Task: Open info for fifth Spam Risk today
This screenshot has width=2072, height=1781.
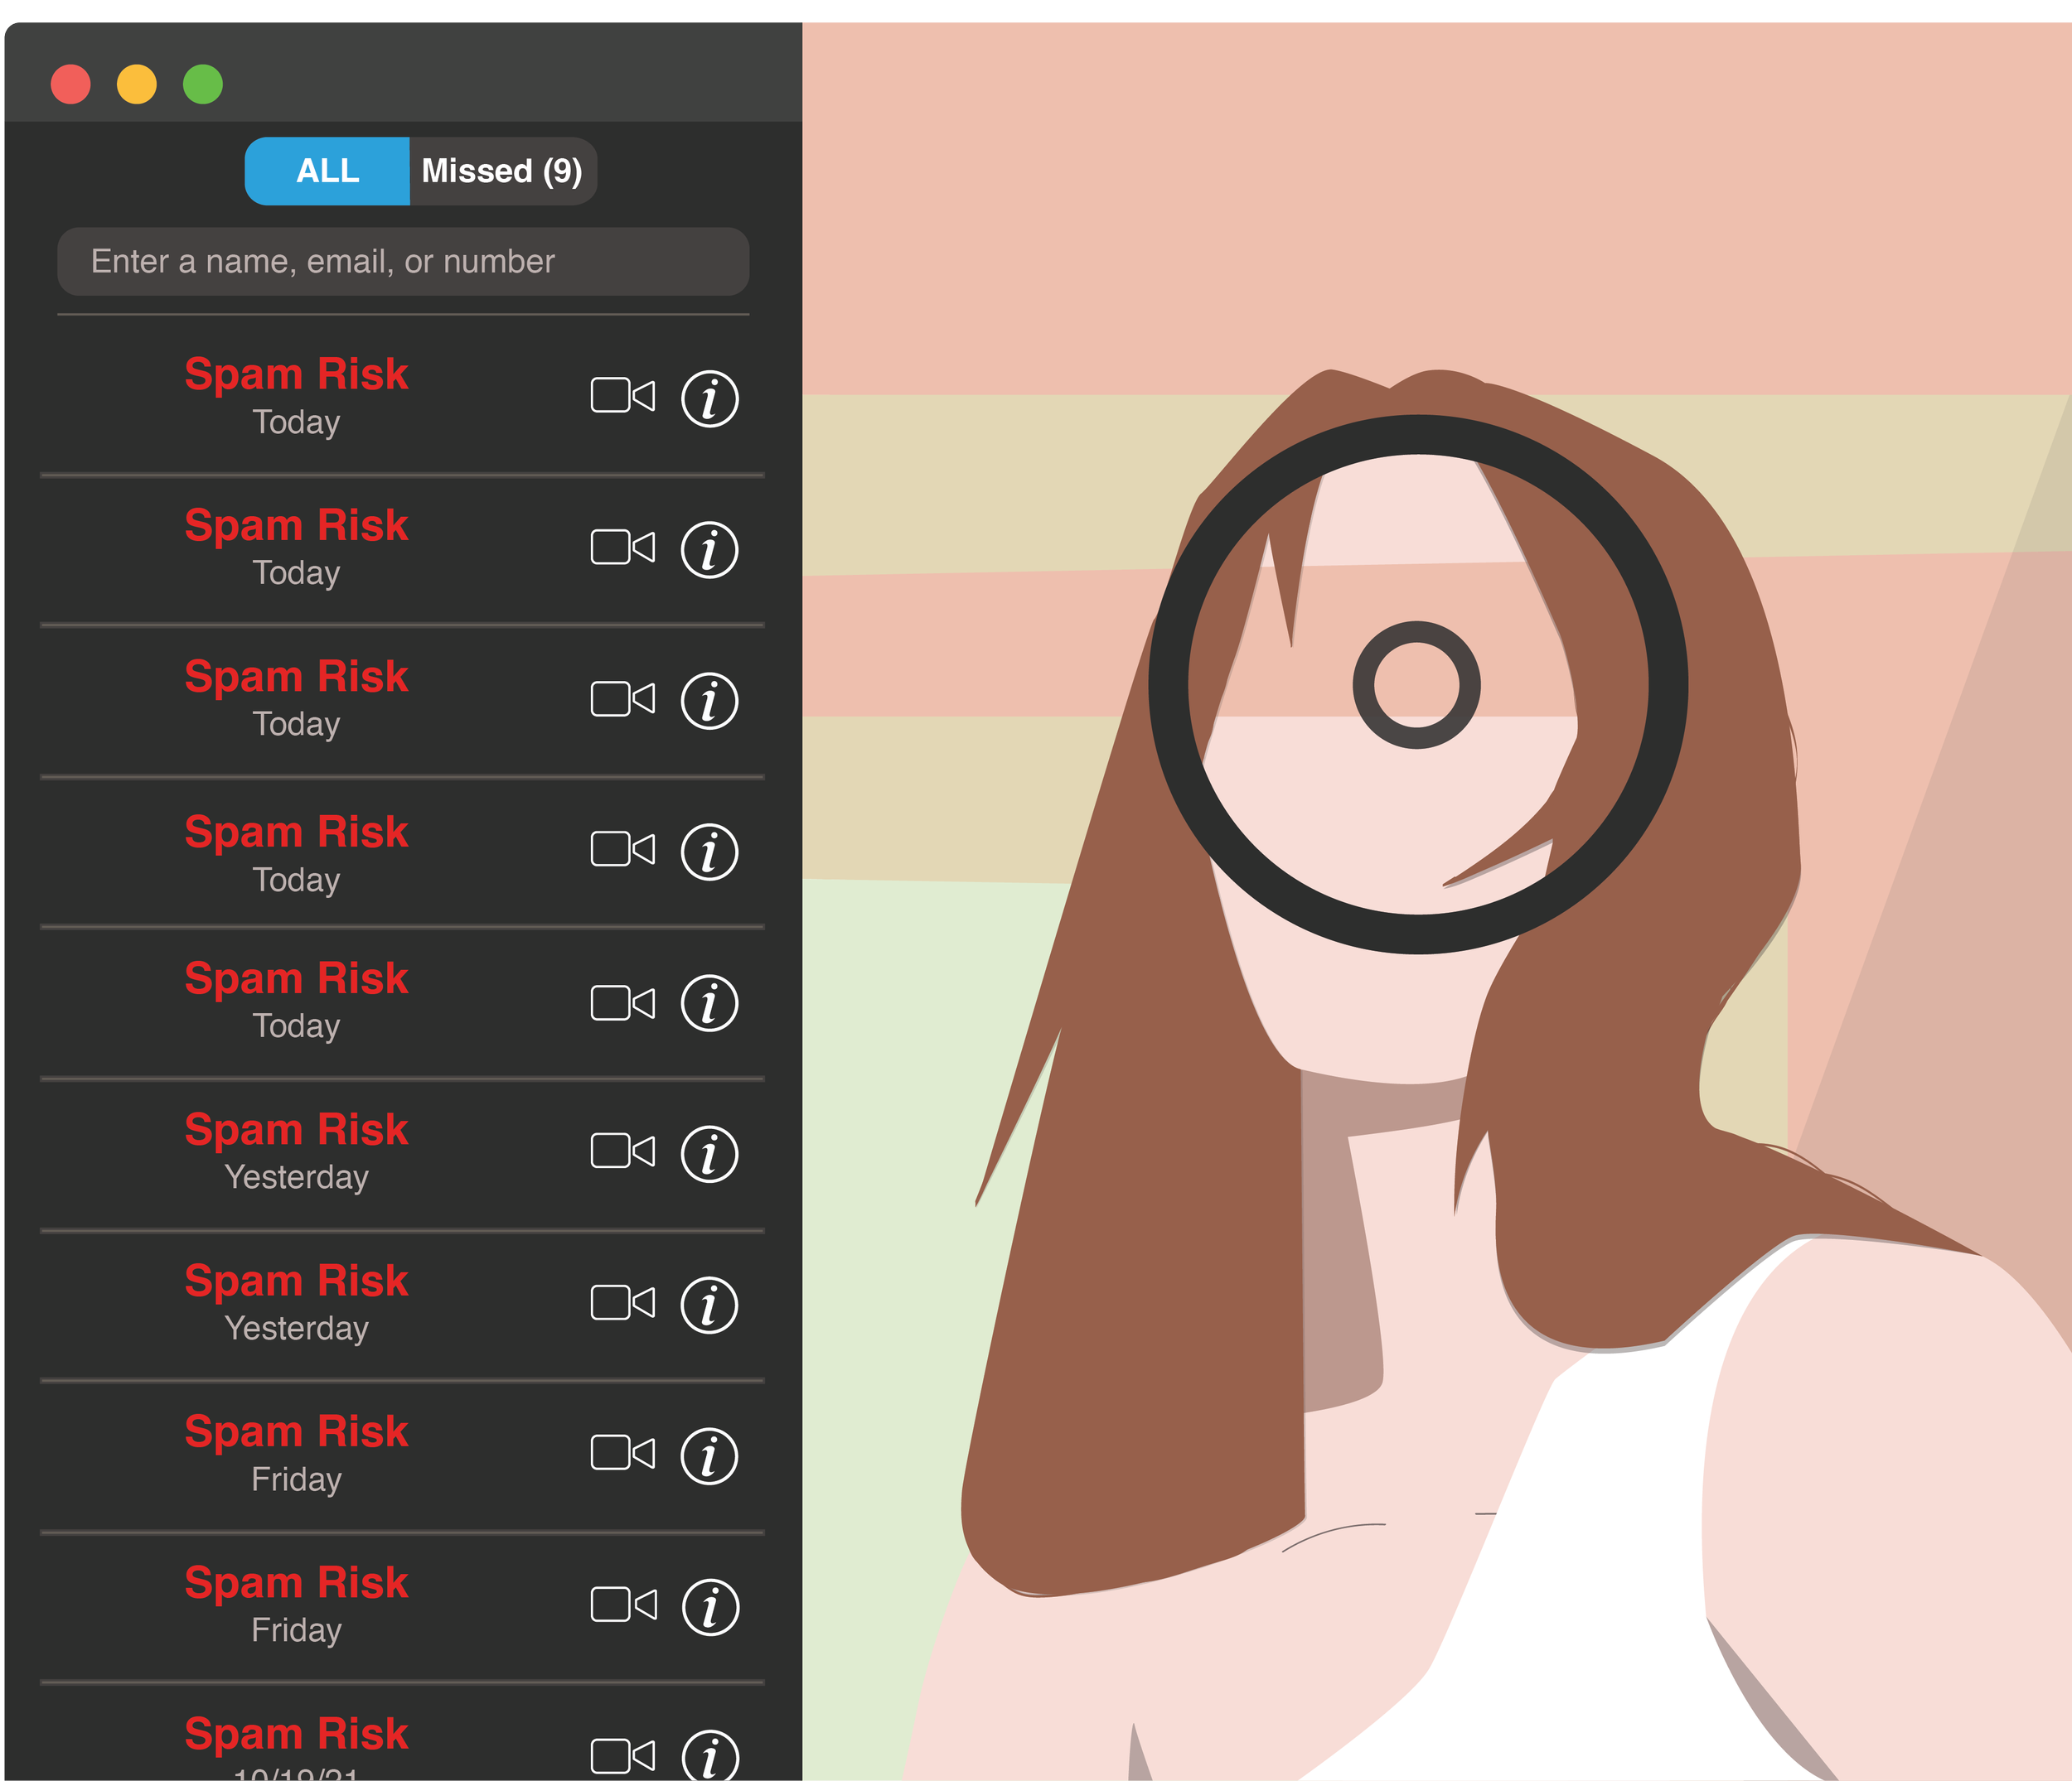Action: tap(709, 1003)
